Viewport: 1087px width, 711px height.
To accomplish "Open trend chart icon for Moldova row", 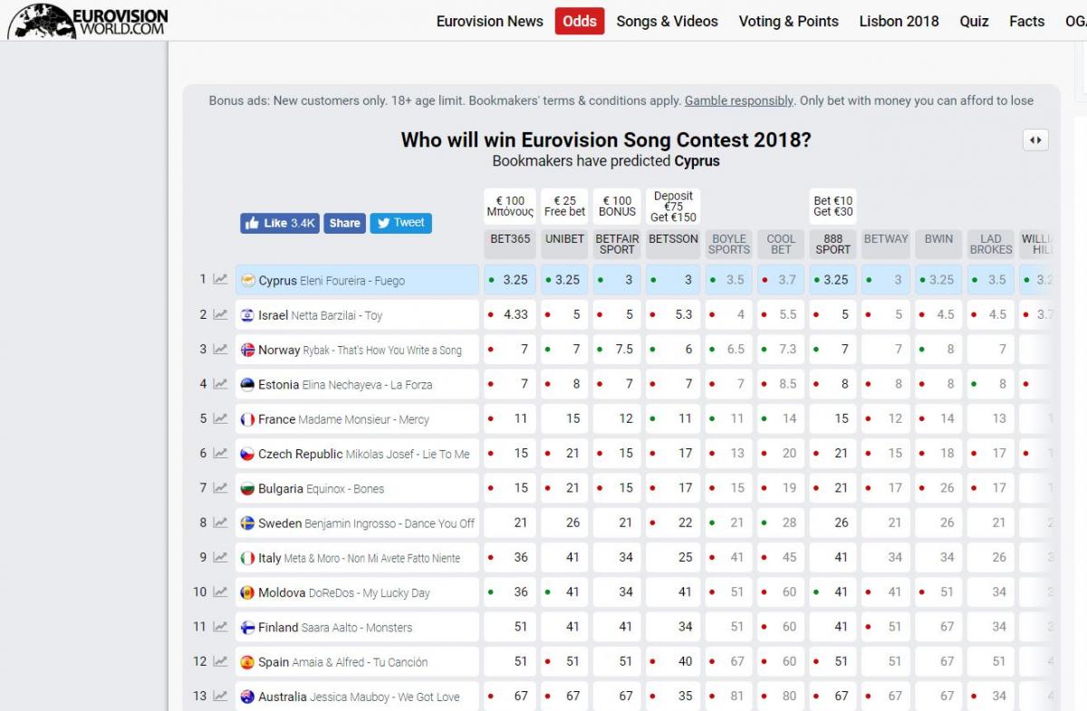I will click(220, 591).
